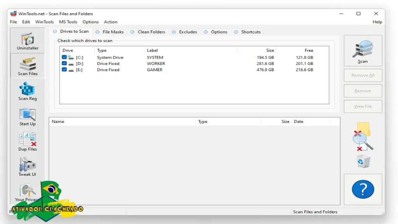
Task: Uncheck the D: drive checkbox
Action: pyautogui.click(x=64, y=63)
